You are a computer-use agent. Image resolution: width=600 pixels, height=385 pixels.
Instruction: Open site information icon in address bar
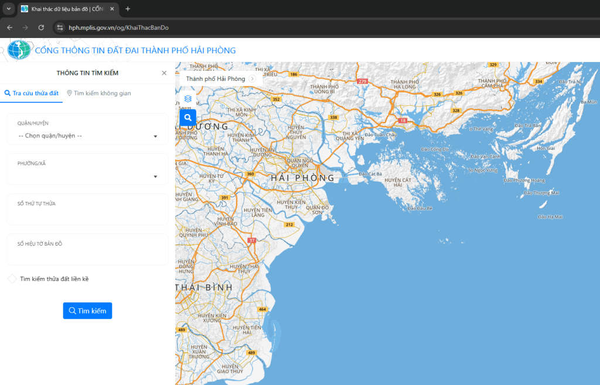60,27
